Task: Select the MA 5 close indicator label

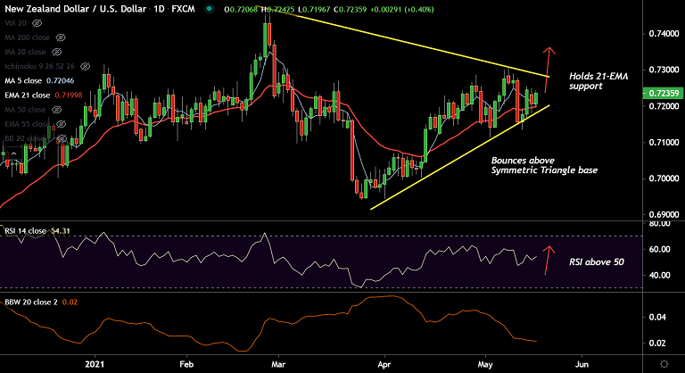Action: click(23, 81)
